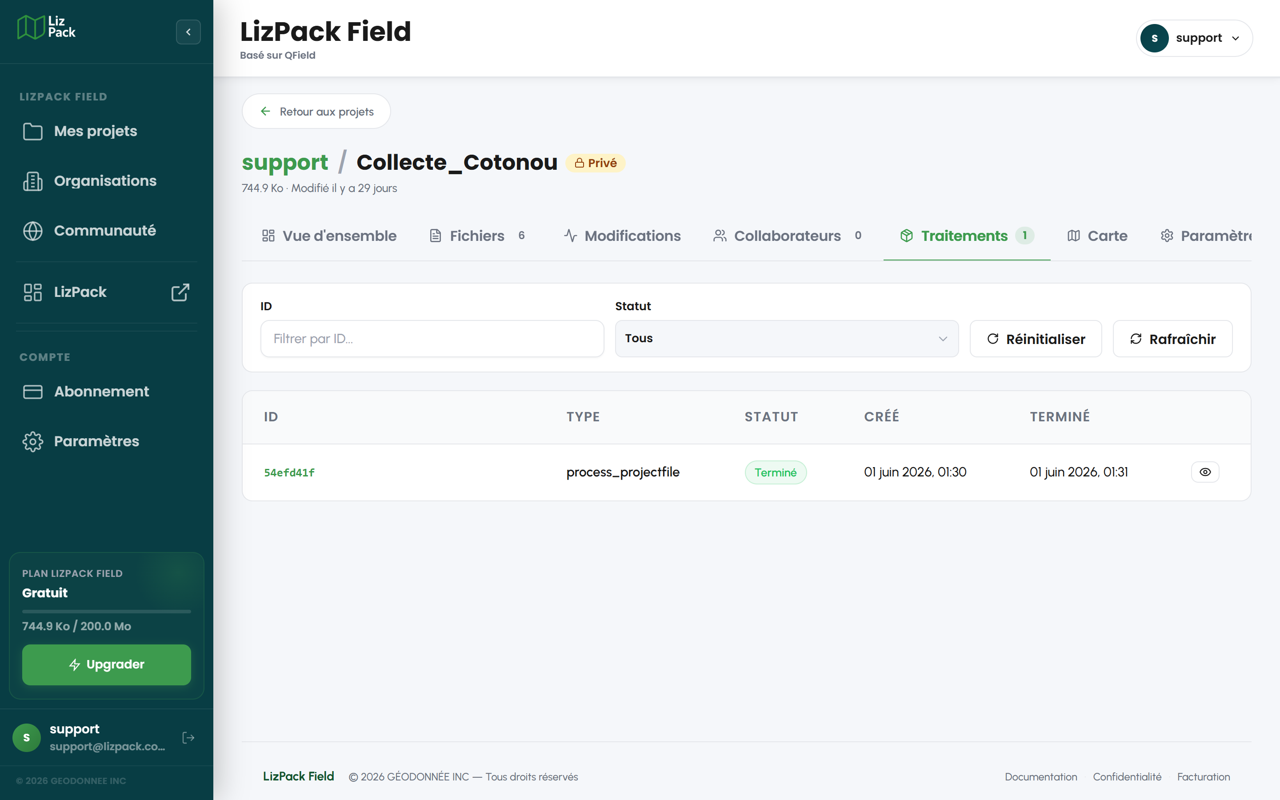Click the 01 juin 2026, 01:30 created date
Viewport: 1280px width, 800px height.
(915, 472)
